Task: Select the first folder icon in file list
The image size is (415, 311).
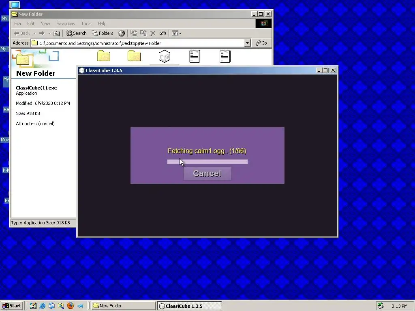Action: tap(103, 56)
